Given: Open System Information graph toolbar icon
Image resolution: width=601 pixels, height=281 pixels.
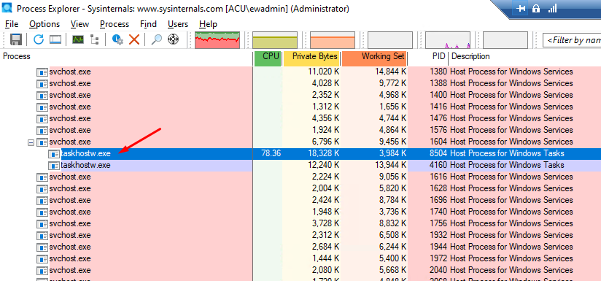Looking at the screenshot, I should (78, 39).
